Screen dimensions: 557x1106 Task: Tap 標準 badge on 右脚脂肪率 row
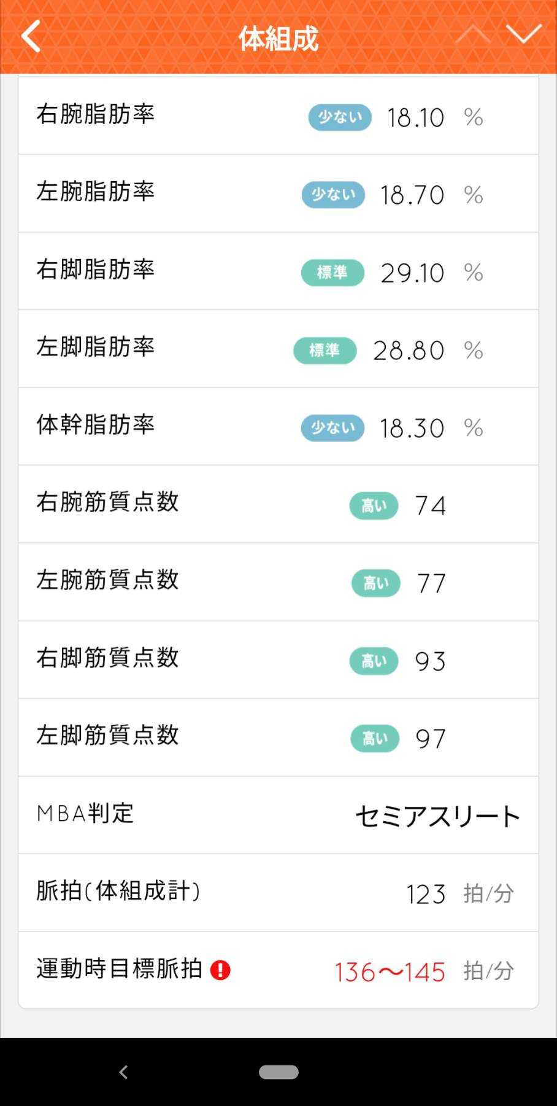click(x=332, y=273)
